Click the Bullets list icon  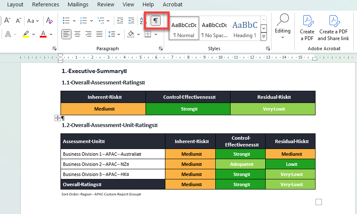coord(66,21)
